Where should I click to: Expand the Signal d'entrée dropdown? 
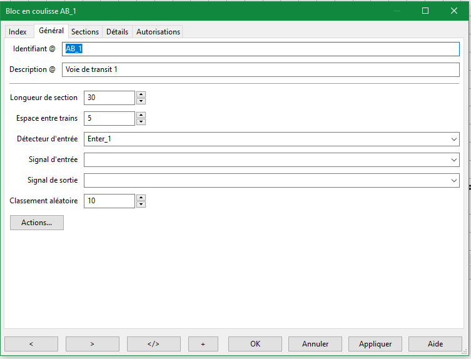(453, 160)
